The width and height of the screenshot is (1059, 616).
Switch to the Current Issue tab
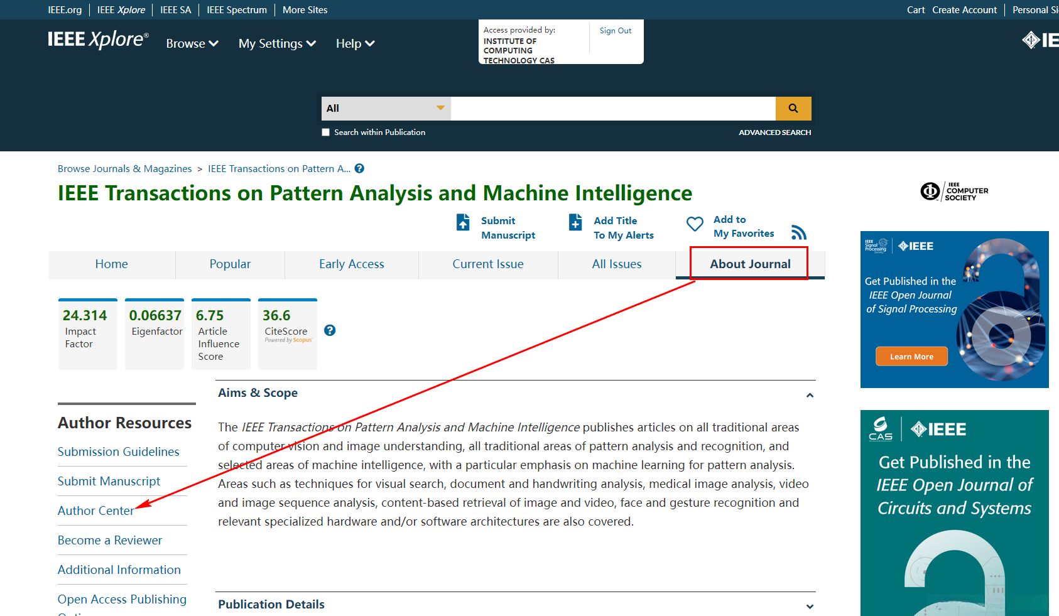coord(487,264)
